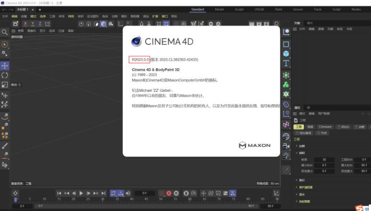This screenshot has width=371, height=211.
Task: Select the 工程 attribute tab button
Action: coord(299,127)
